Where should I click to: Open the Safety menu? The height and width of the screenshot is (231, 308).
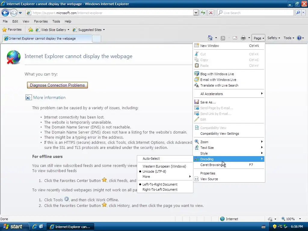pyautogui.click(x=274, y=38)
